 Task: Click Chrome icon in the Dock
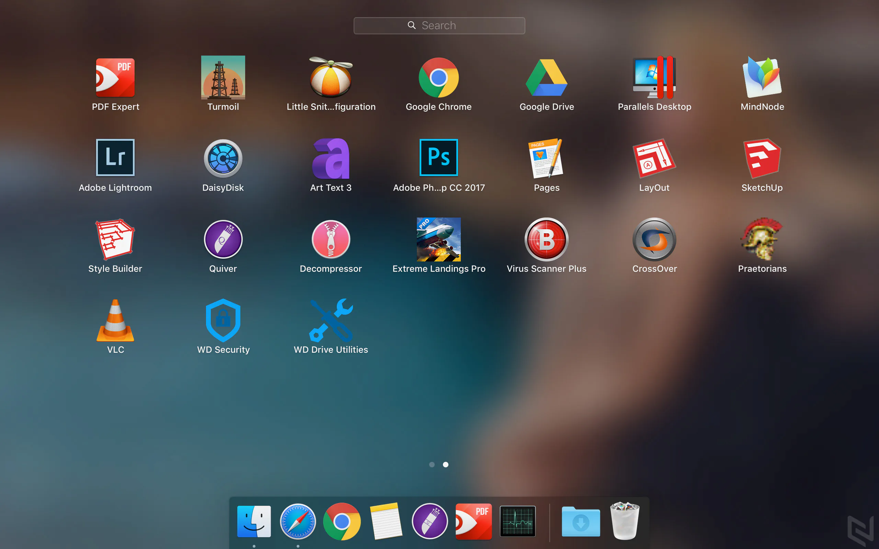pyautogui.click(x=342, y=521)
